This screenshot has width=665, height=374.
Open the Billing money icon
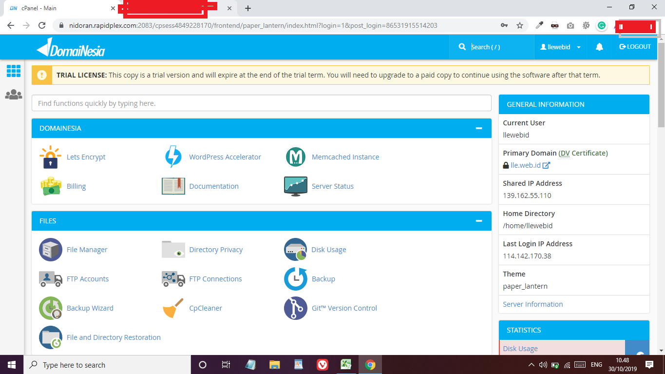[51, 186]
